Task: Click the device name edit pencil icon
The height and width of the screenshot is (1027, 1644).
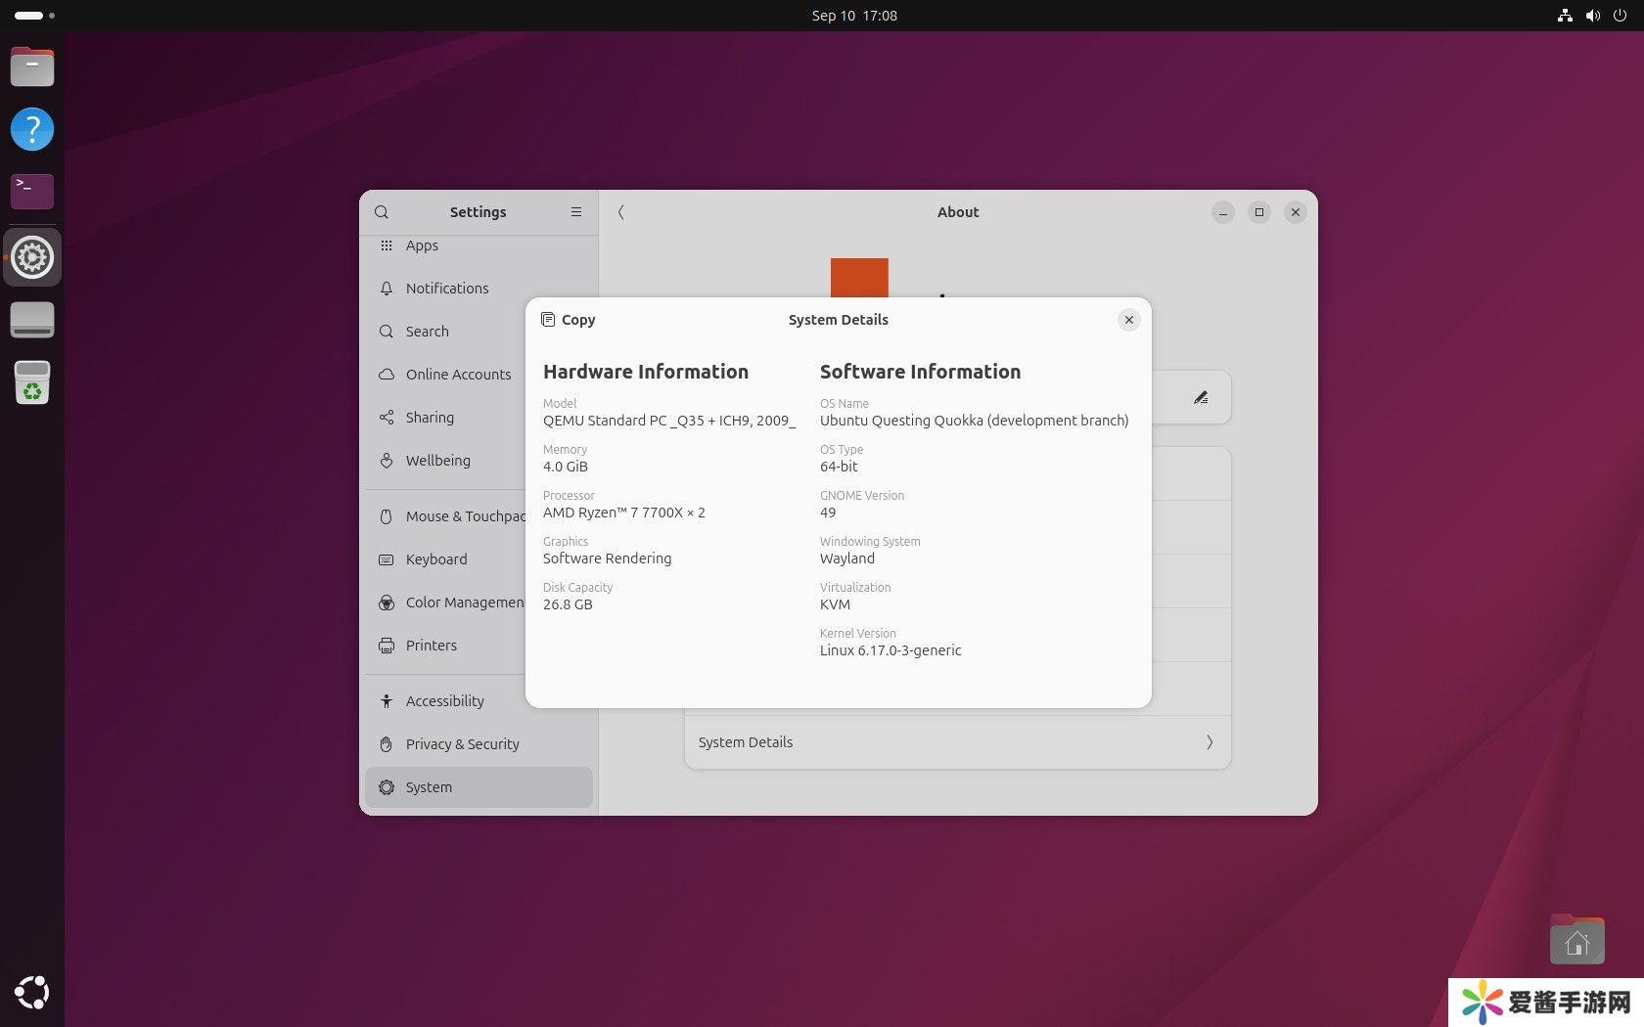Action: (1200, 397)
